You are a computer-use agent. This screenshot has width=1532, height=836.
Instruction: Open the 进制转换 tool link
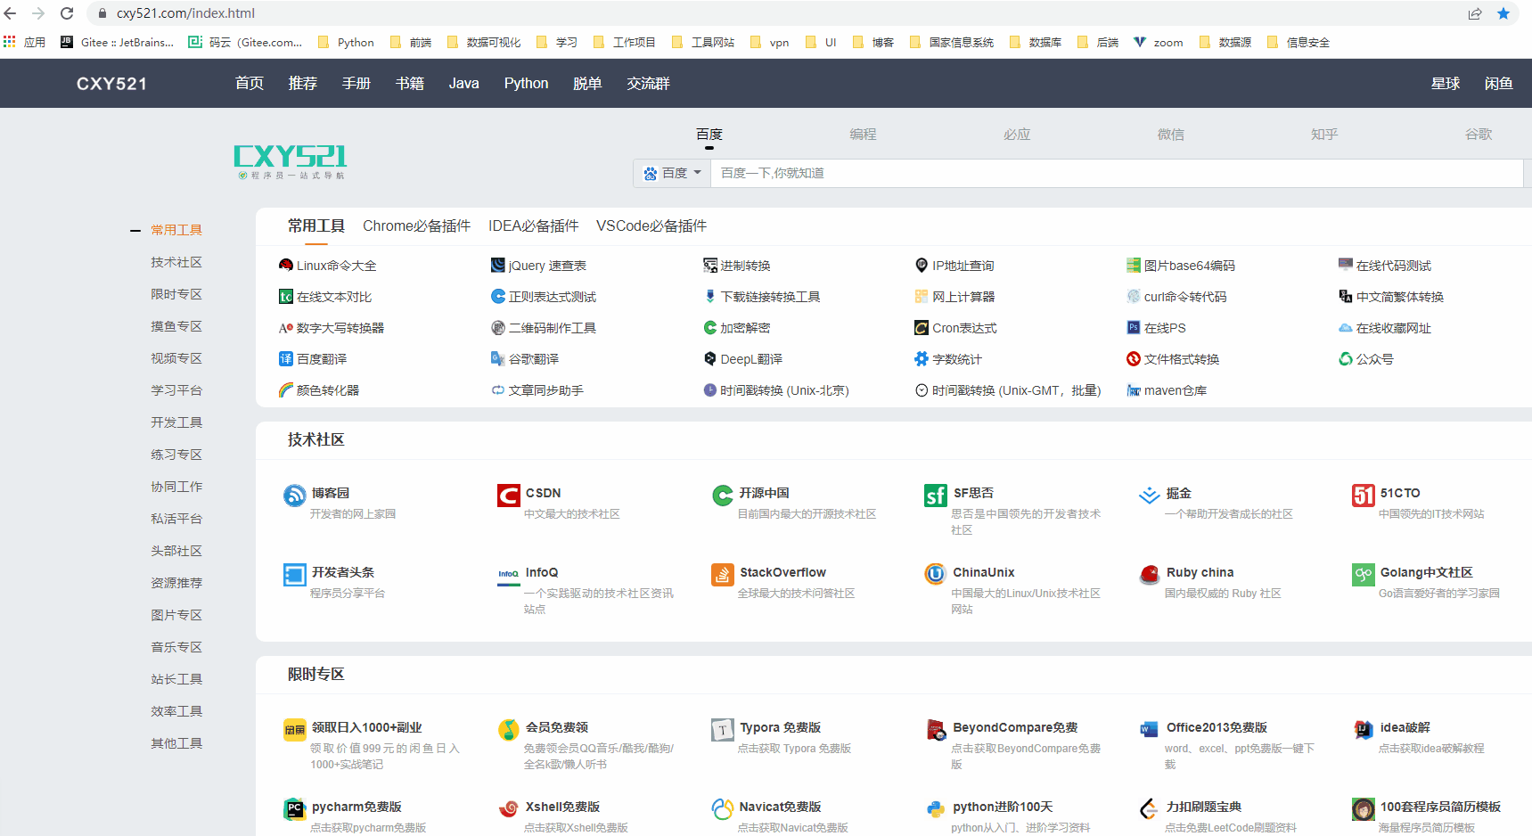[745, 266]
